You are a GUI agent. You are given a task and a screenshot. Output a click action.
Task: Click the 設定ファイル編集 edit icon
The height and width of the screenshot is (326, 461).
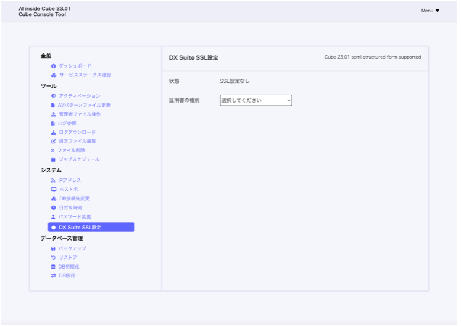(x=53, y=142)
